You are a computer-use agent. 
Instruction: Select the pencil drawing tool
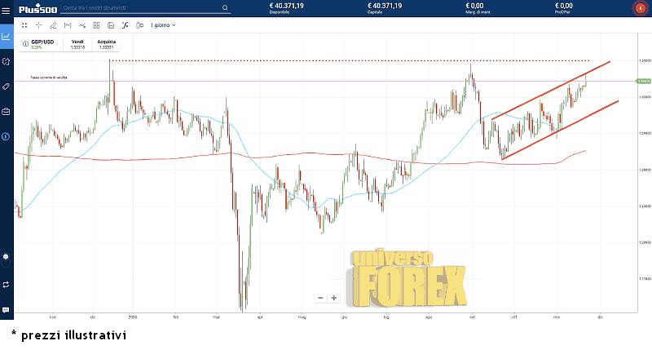[x=53, y=25]
